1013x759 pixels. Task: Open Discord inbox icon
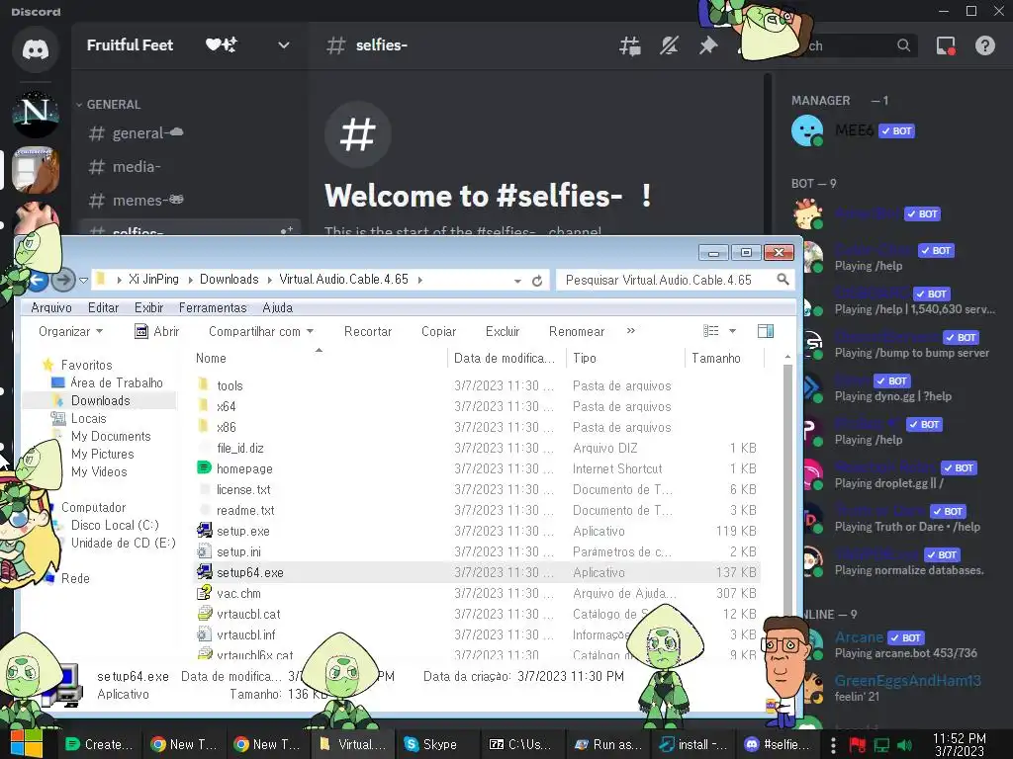[946, 45]
